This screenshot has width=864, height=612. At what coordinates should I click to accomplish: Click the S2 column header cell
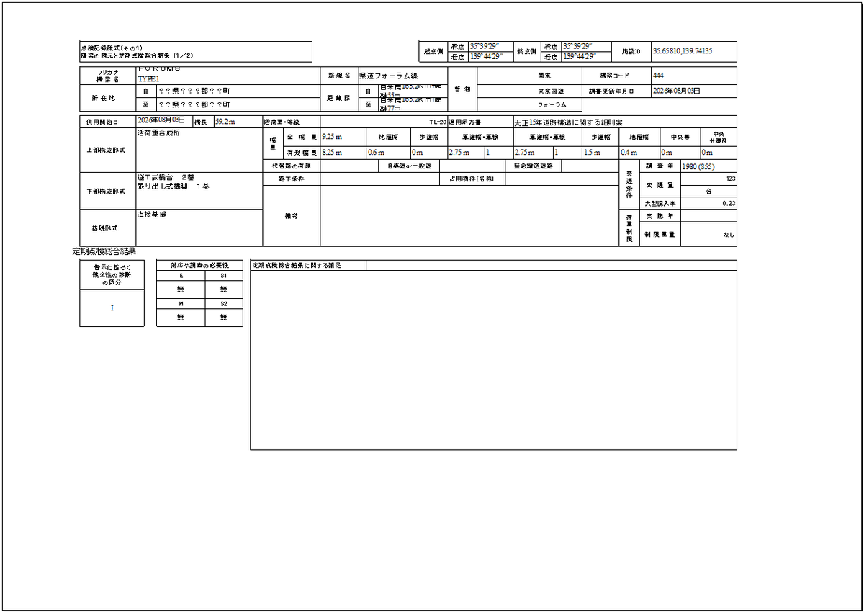[x=224, y=304]
